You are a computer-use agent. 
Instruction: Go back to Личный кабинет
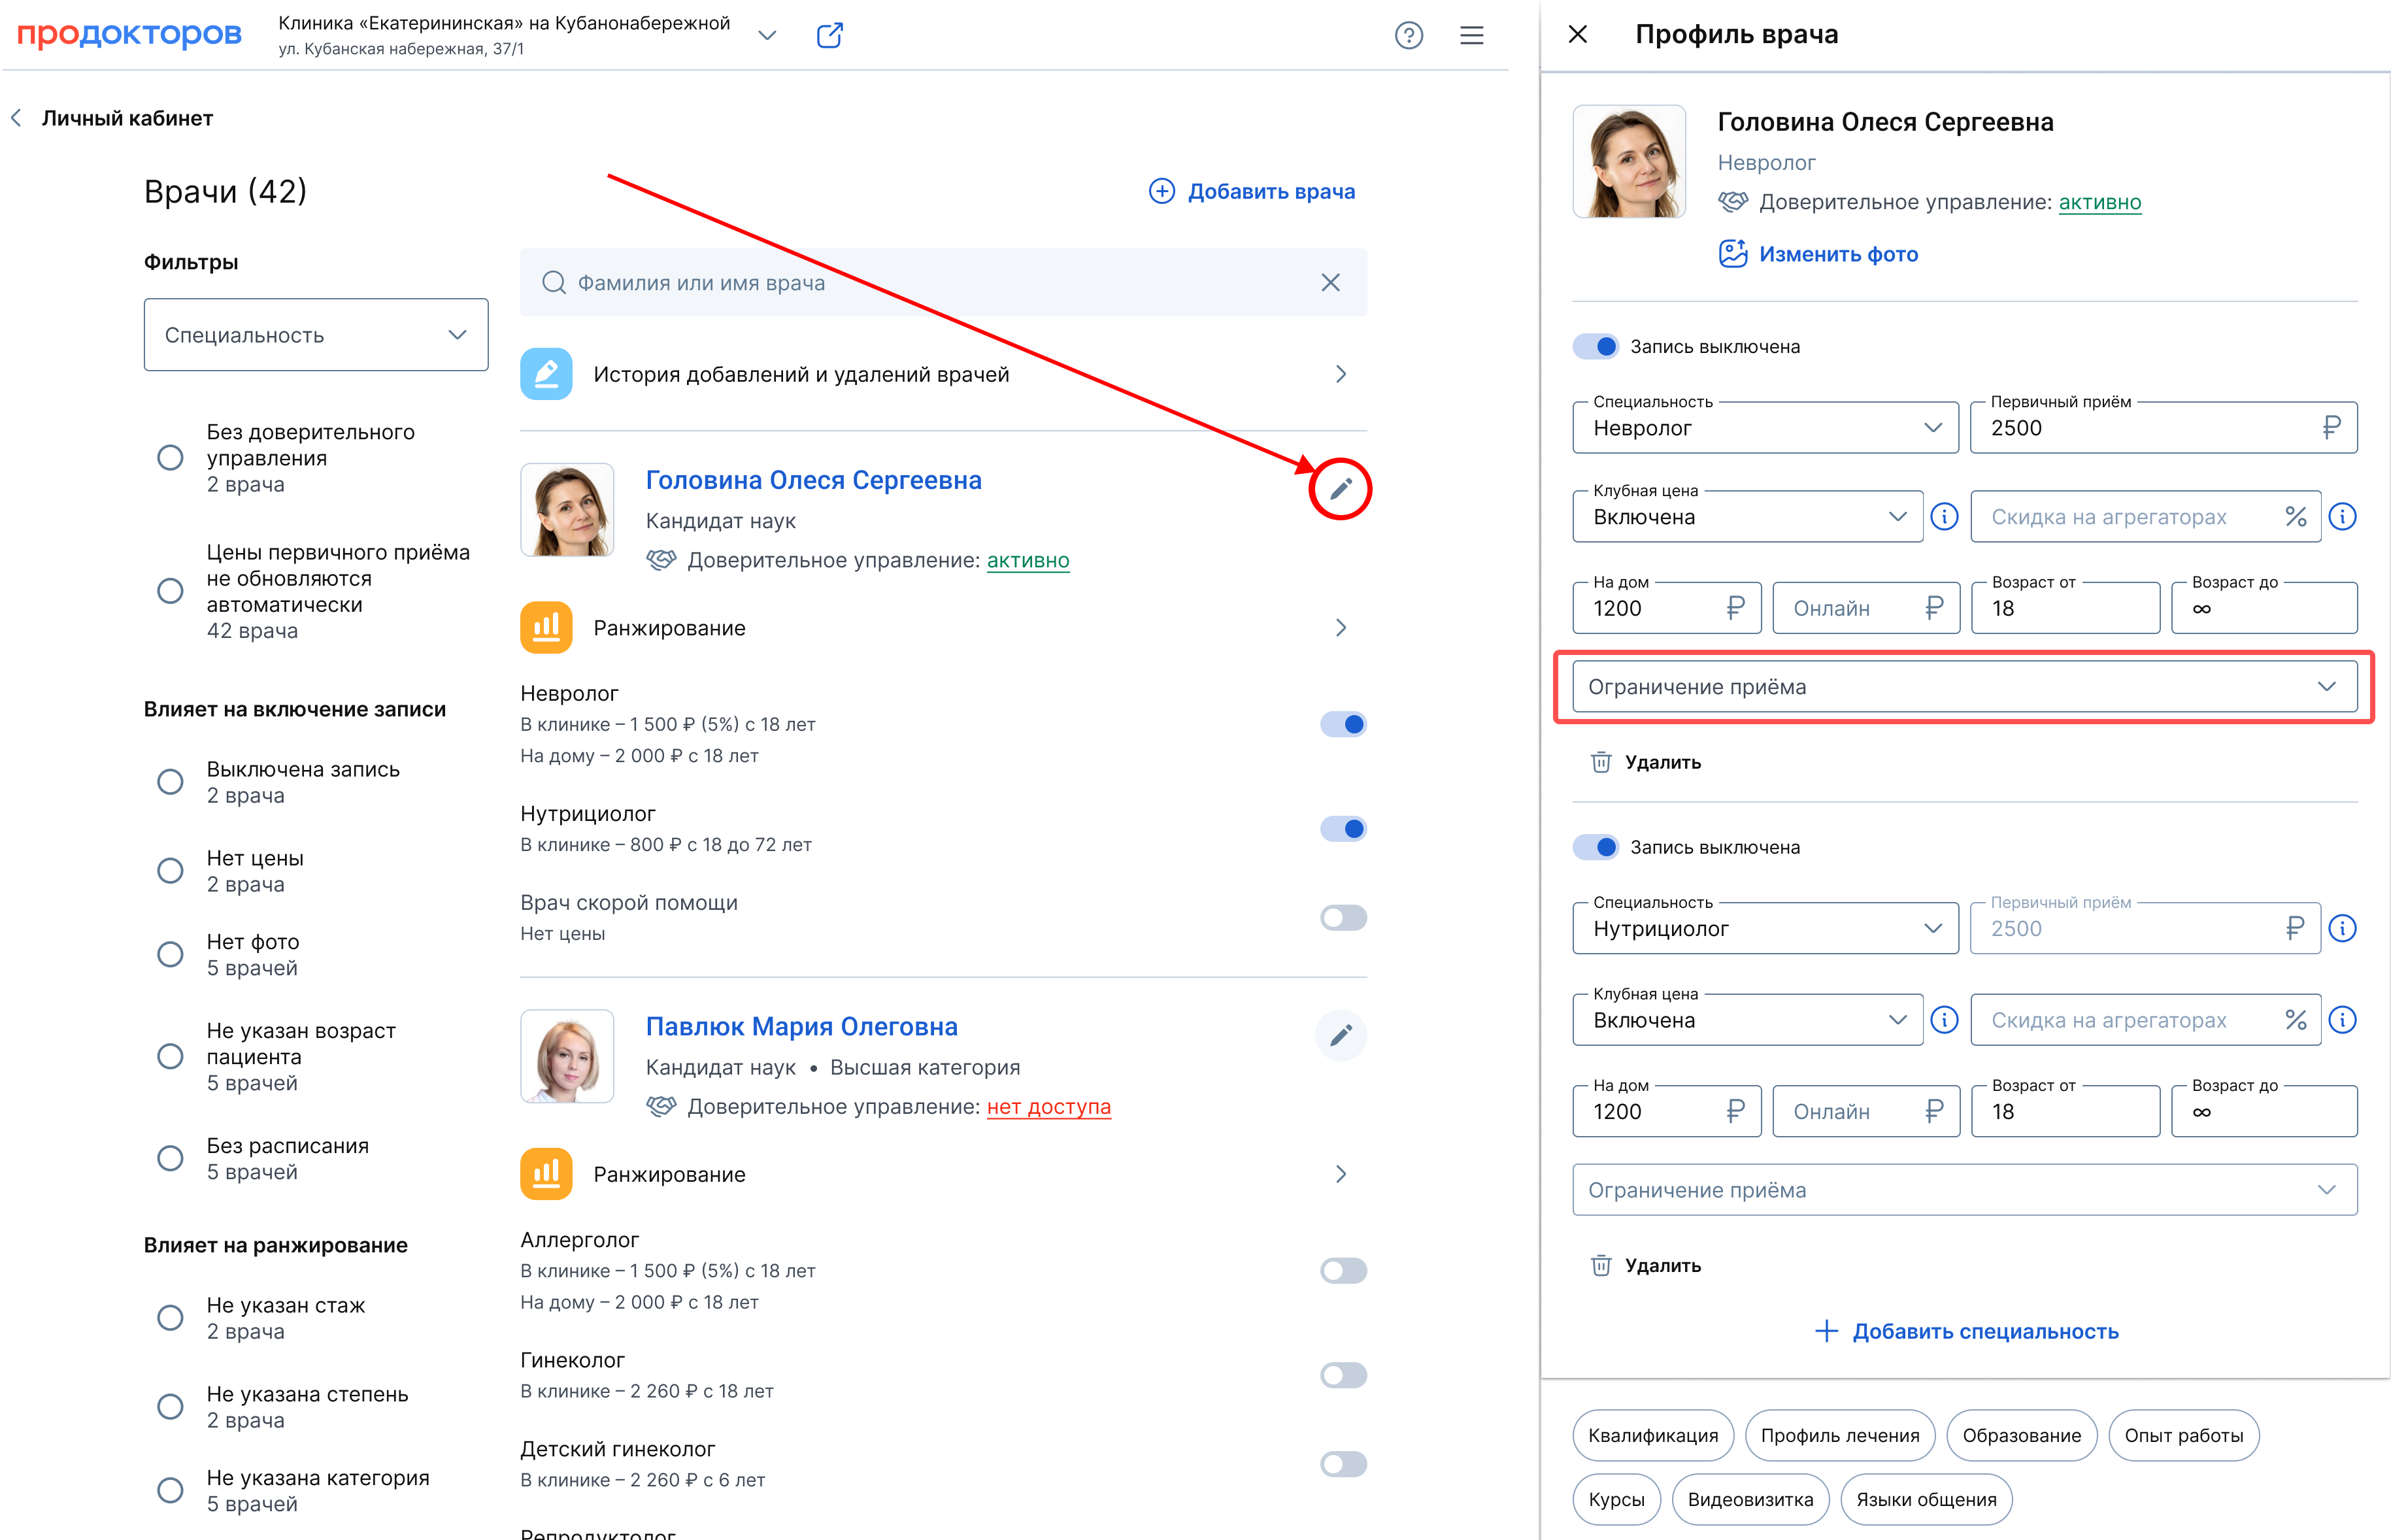[x=112, y=118]
